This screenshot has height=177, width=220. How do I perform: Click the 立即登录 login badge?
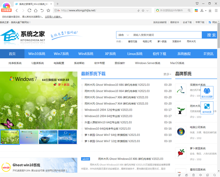click(7, 10)
